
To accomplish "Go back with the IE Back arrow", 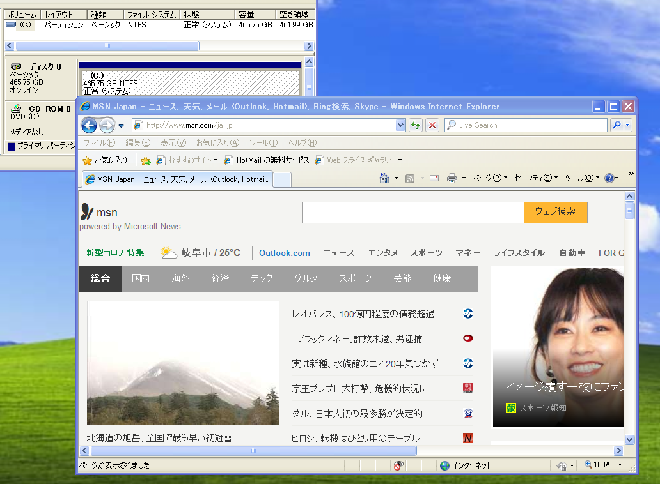I will (x=90, y=125).
